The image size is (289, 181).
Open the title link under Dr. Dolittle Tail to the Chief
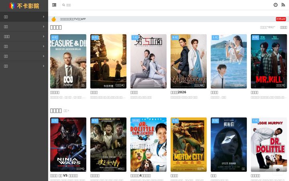[x=140, y=175]
